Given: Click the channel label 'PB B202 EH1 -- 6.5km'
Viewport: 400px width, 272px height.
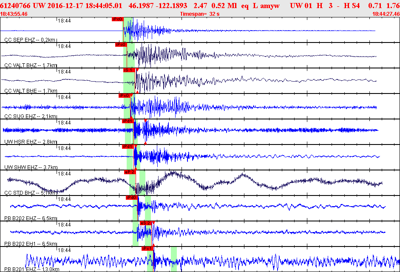Looking at the screenshot, I should [x=30, y=244].
